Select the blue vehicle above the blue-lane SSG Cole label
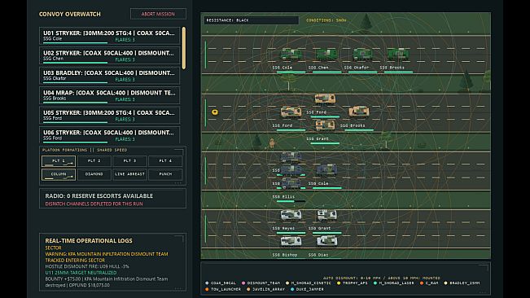Screen dimensions: 530x298 point(326,169)
